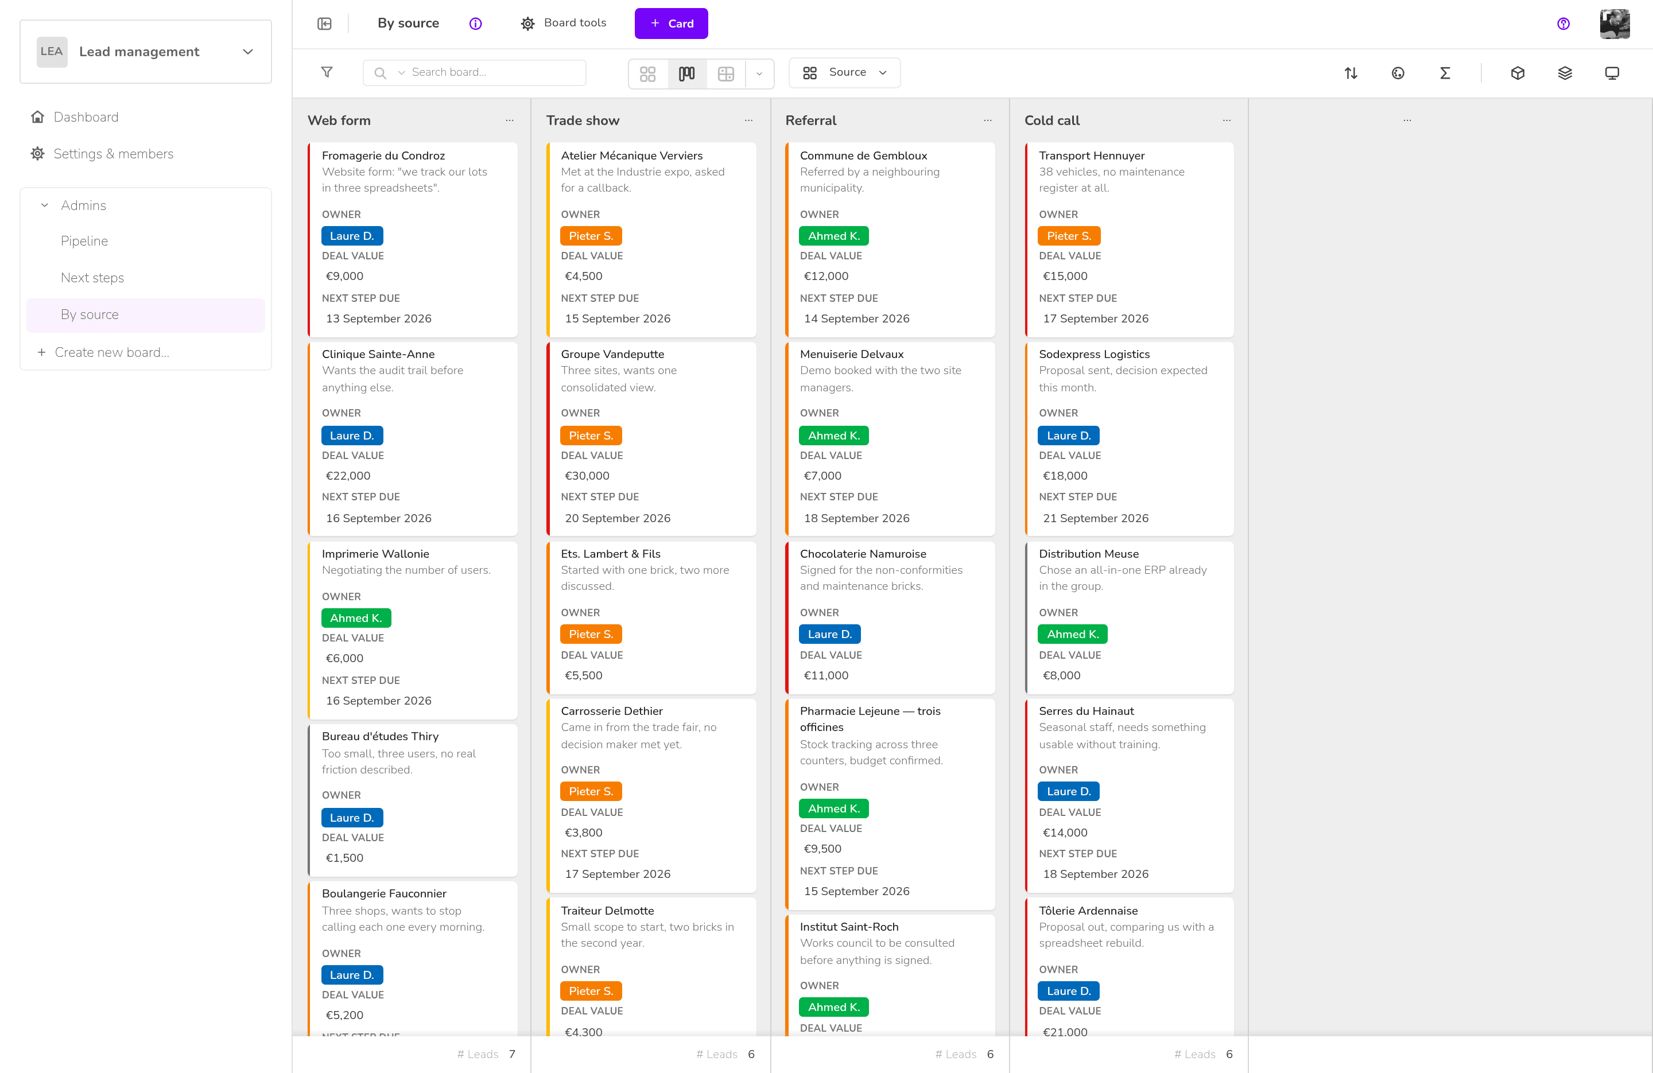Screen dimensions: 1653x1073
Task: Open Institut Saint-Roch card
Action: [890, 975]
